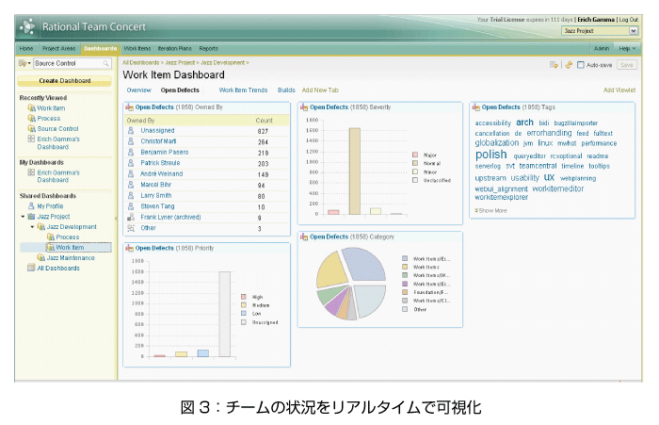Click the All Dashboards breadcrumb link

[x=141, y=62]
